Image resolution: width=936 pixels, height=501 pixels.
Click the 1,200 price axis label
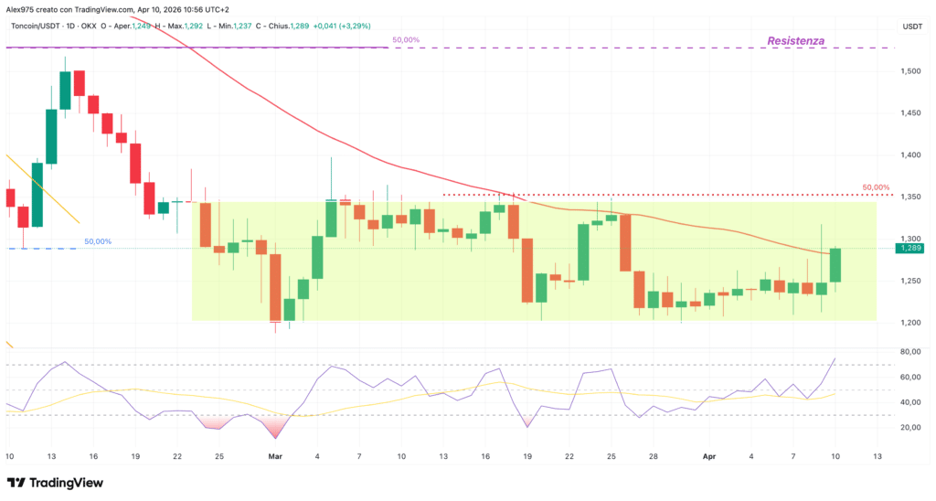910,323
